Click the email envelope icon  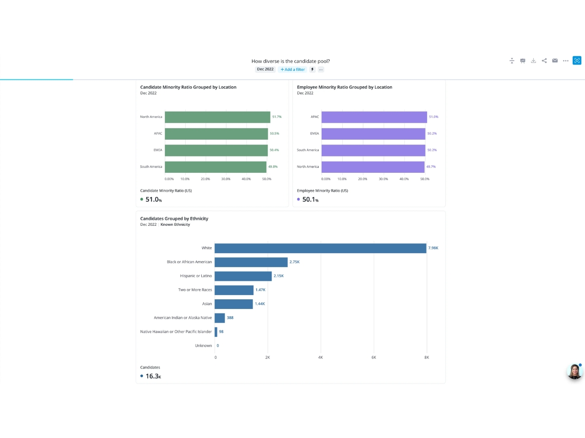(x=555, y=61)
